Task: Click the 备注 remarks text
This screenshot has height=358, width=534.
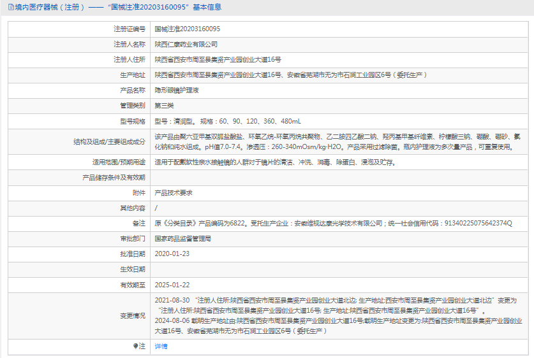Action: click(333, 223)
